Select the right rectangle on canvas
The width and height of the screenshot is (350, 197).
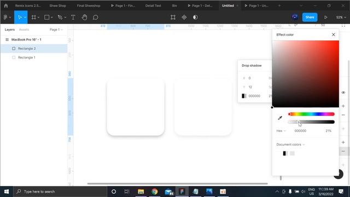pos(203,107)
